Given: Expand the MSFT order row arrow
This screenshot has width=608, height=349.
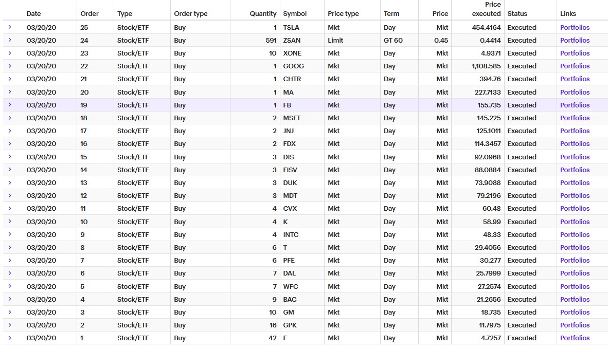Looking at the screenshot, I should point(9,118).
